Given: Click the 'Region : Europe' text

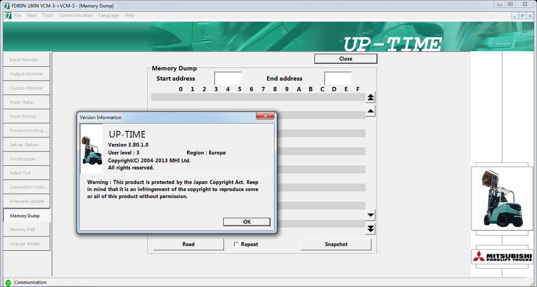Looking at the screenshot, I should tap(206, 153).
